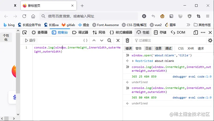Toggle the 日志 logs filter
The width and height of the screenshot is (214, 121).
tap(148, 48)
